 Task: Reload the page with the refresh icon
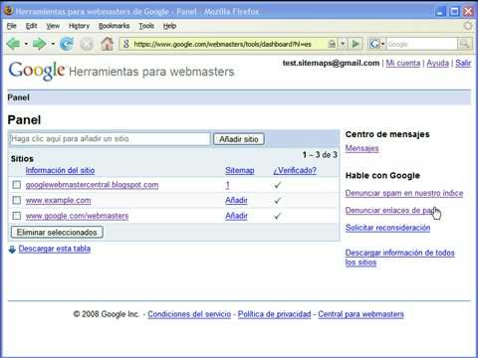click(67, 44)
